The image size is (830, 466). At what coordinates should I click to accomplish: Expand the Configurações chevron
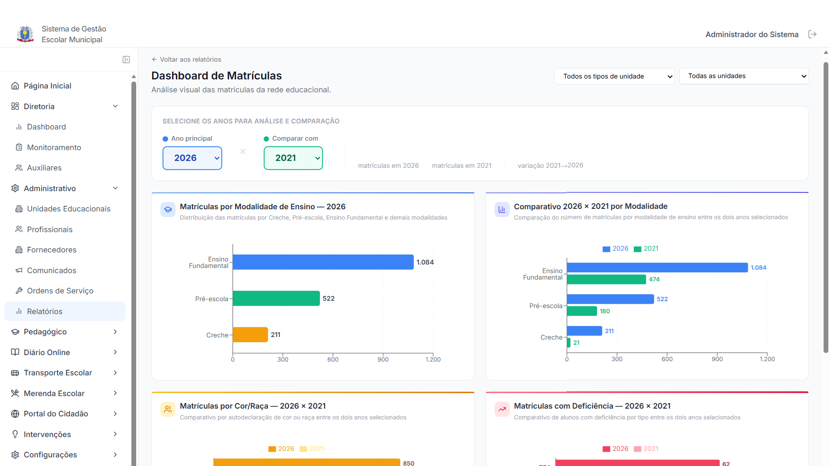click(115, 455)
